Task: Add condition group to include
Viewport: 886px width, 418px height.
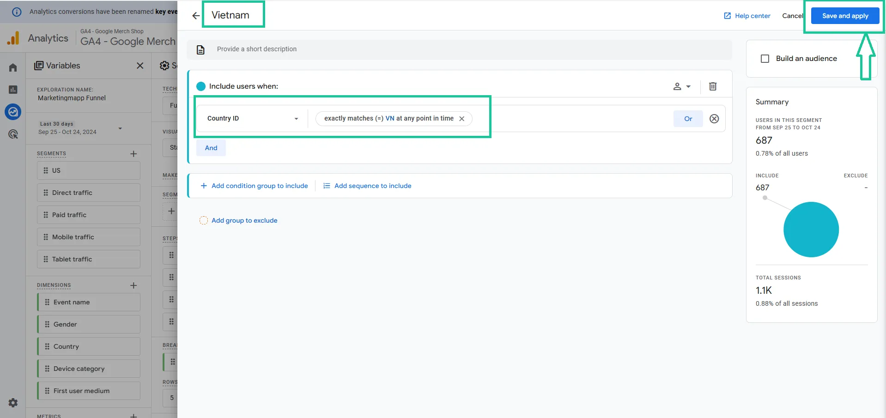Action: tap(254, 186)
